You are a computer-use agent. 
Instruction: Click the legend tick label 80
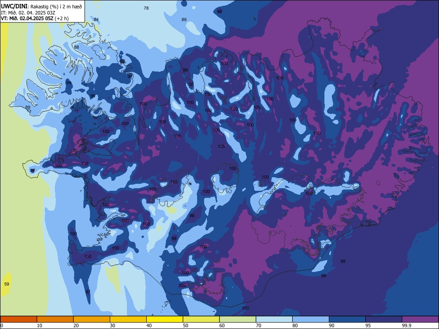point(295,325)
